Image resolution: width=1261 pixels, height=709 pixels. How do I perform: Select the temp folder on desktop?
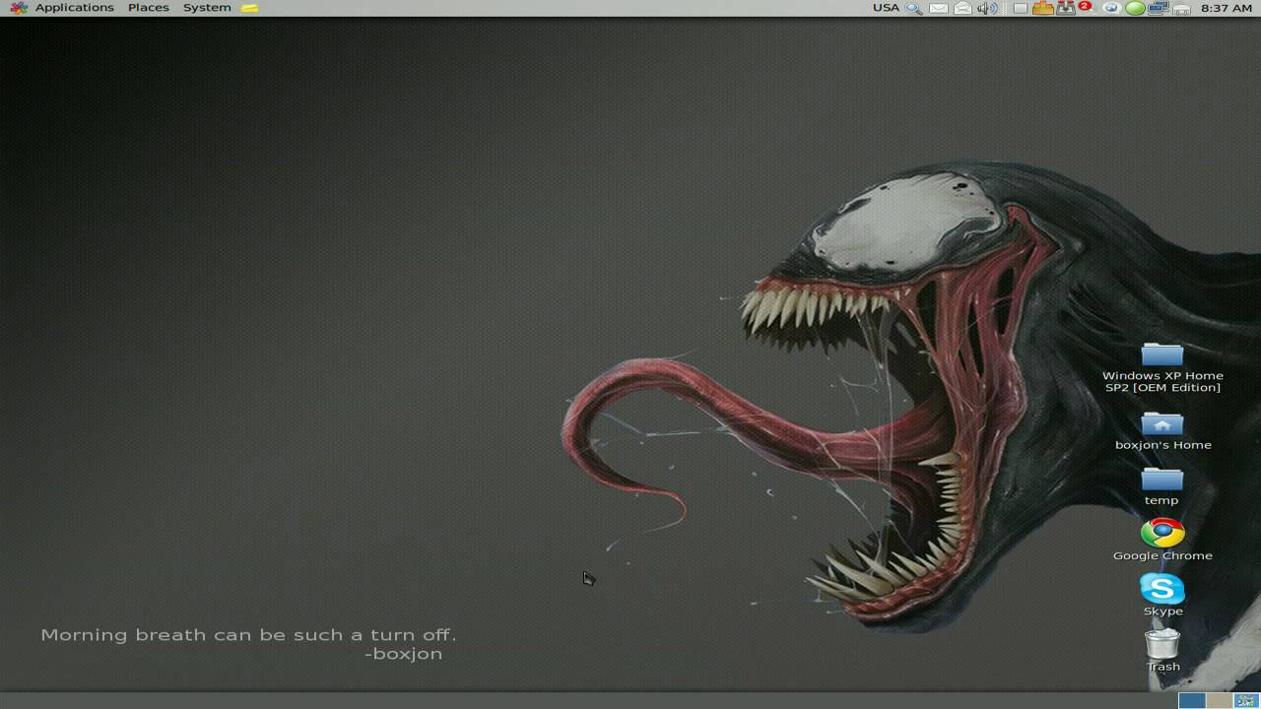[x=1162, y=485]
